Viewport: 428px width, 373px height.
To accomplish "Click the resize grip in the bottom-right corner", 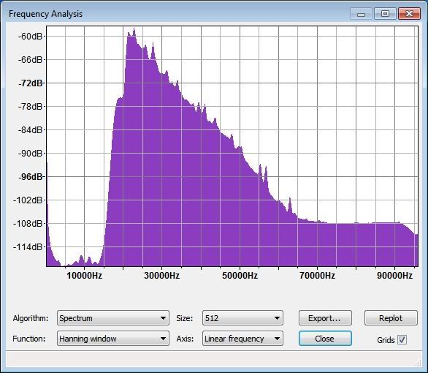I will (418, 363).
